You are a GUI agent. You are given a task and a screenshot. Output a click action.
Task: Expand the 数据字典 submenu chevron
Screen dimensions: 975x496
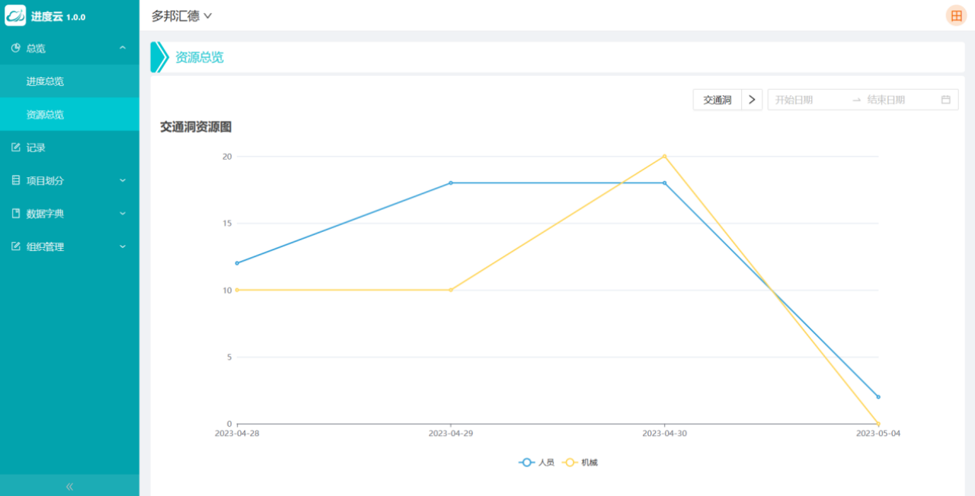click(x=123, y=214)
